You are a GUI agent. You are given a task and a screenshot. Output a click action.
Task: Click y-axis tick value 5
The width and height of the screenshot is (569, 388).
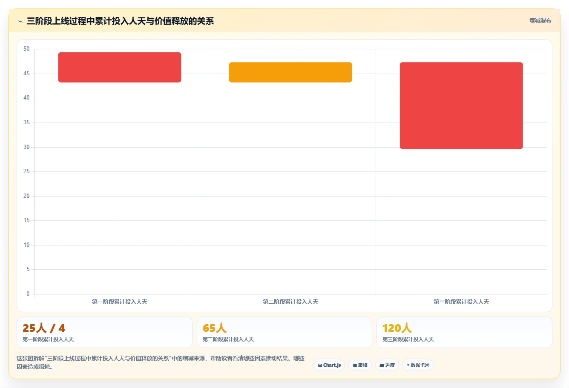point(28,269)
